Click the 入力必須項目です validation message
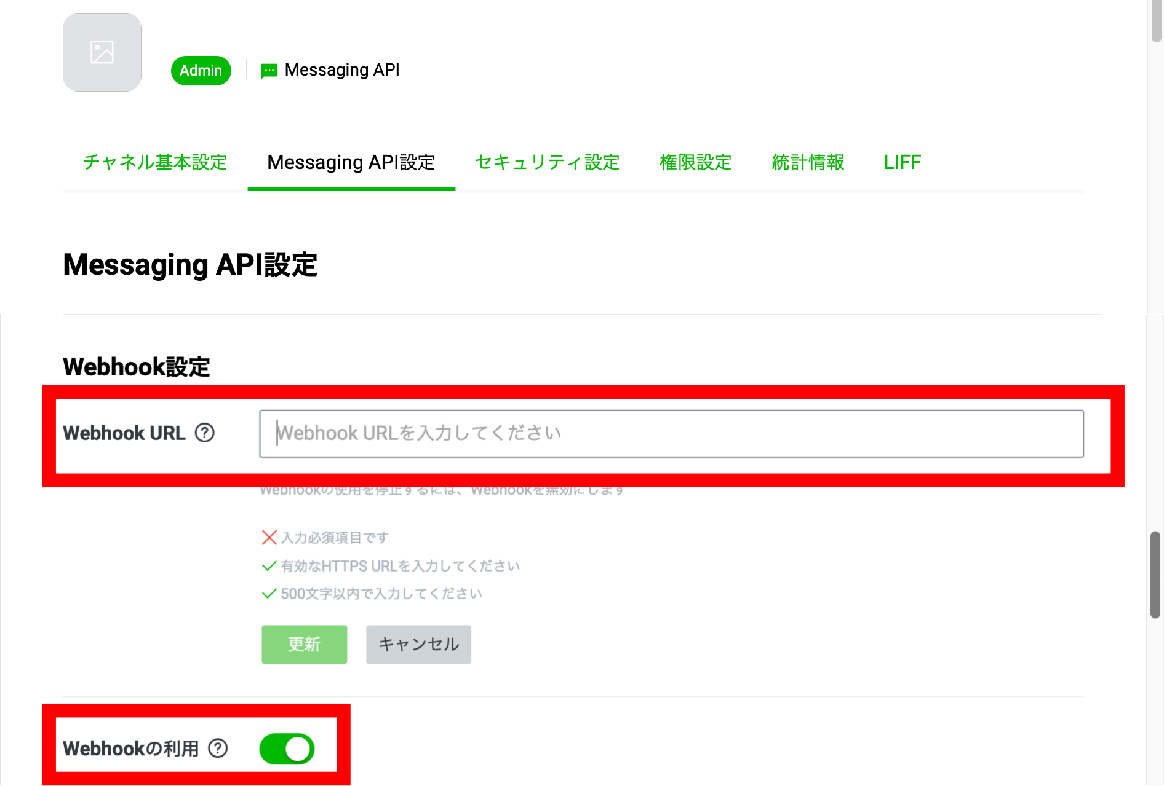The image size is (1164, 786). tap(335, 538)
